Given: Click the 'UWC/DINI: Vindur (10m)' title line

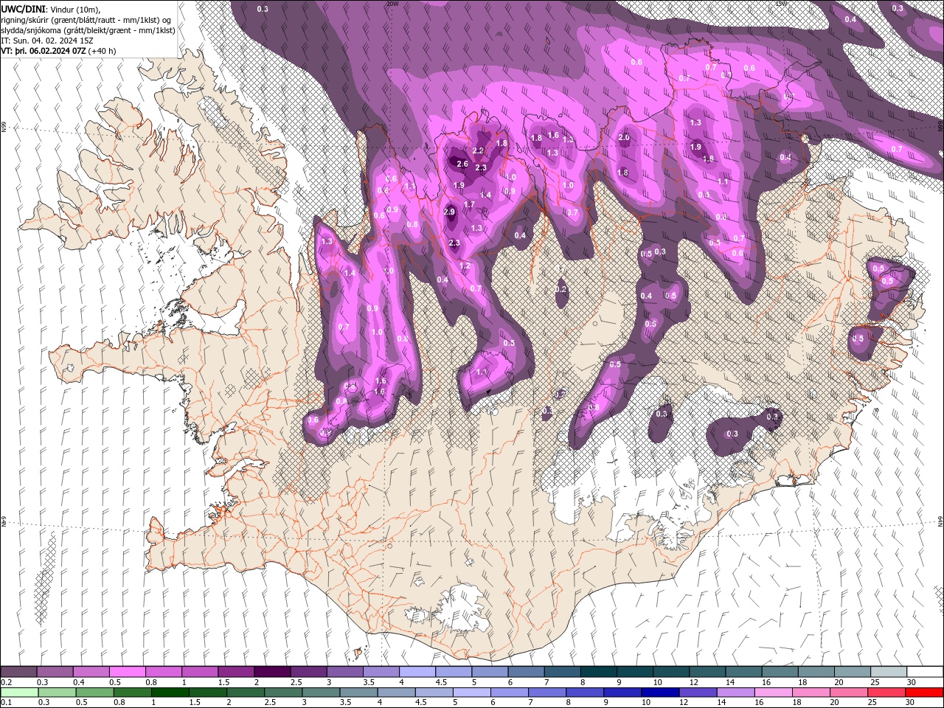Looking at the screenshot, I should [x=50, y=9].
